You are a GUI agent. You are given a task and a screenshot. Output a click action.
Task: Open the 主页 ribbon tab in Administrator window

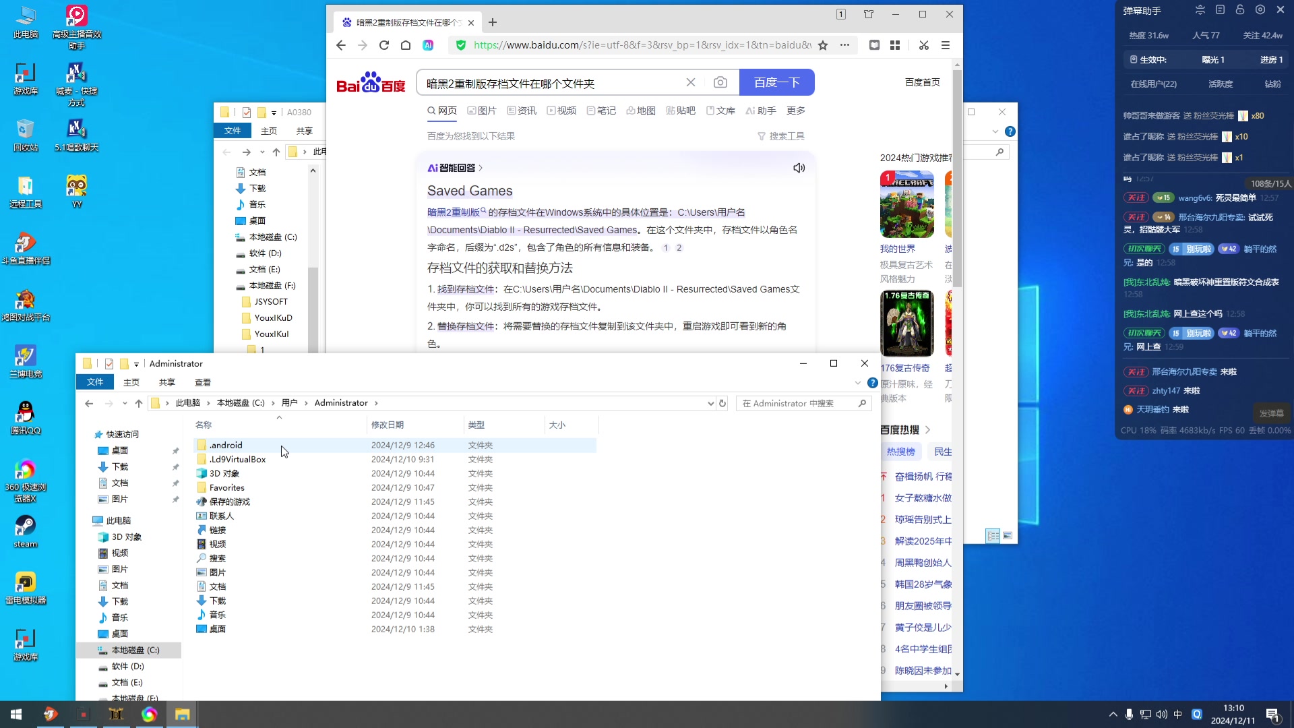click(x=131, y=382)
